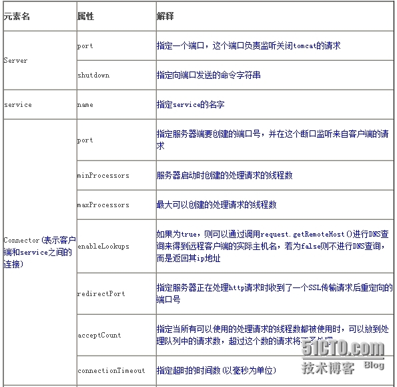The height and width of the screenshot is (387, 397).
Task: Click the 元素名 header cell
Action: (40, 16)
